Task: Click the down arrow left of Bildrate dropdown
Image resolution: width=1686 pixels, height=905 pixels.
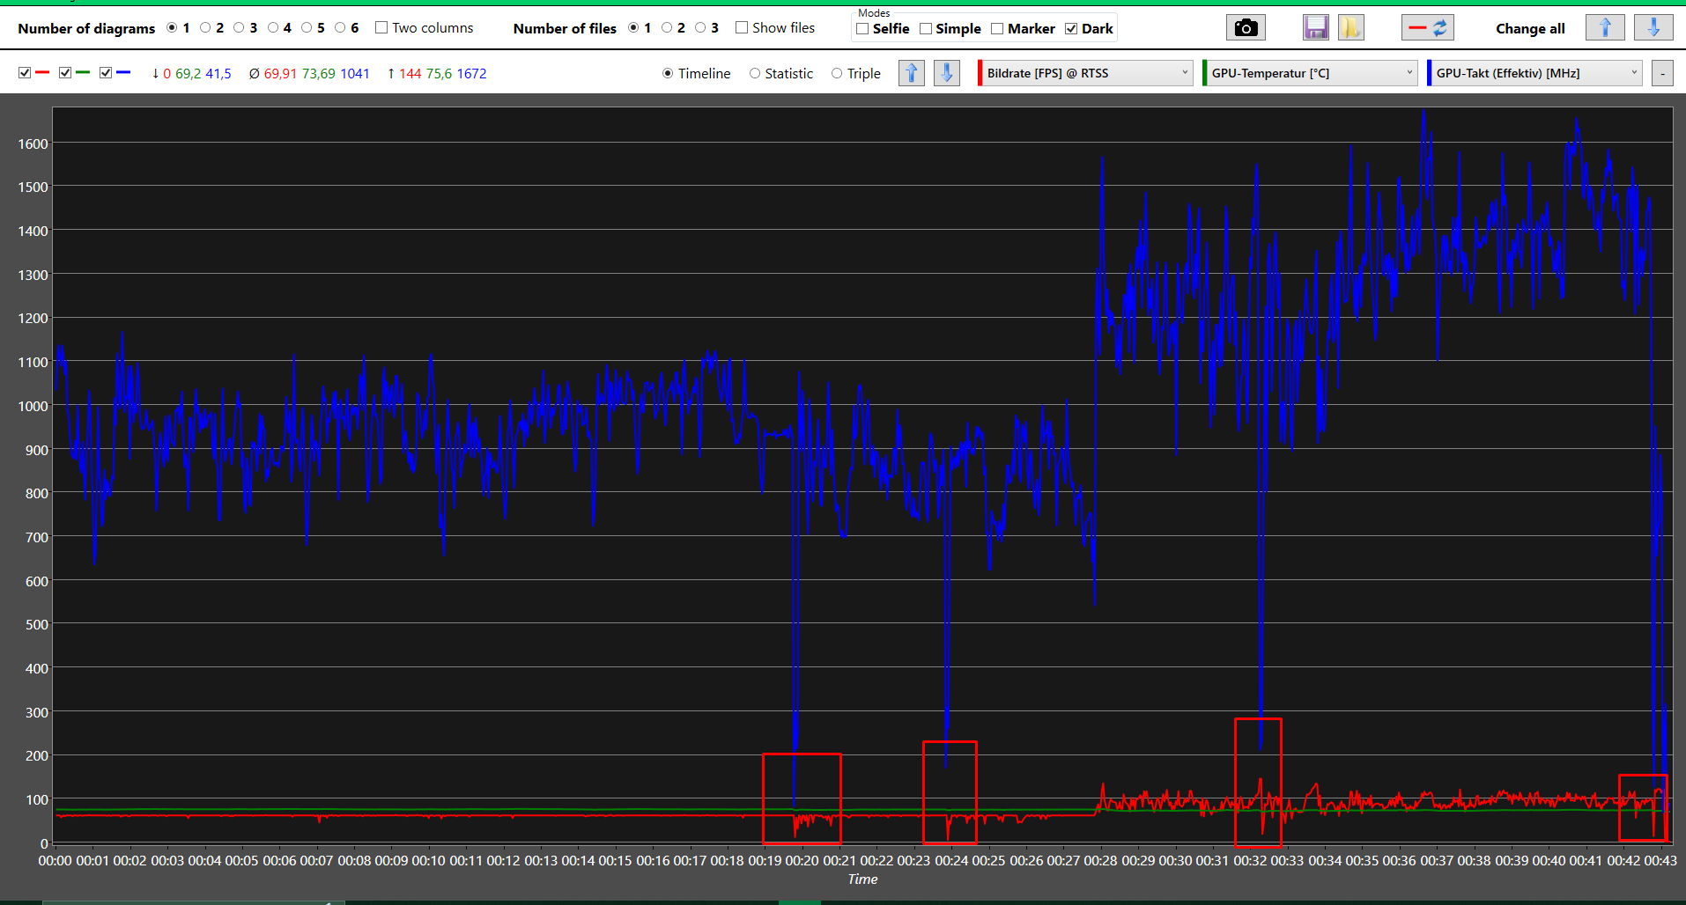Action: coord(947,73)
